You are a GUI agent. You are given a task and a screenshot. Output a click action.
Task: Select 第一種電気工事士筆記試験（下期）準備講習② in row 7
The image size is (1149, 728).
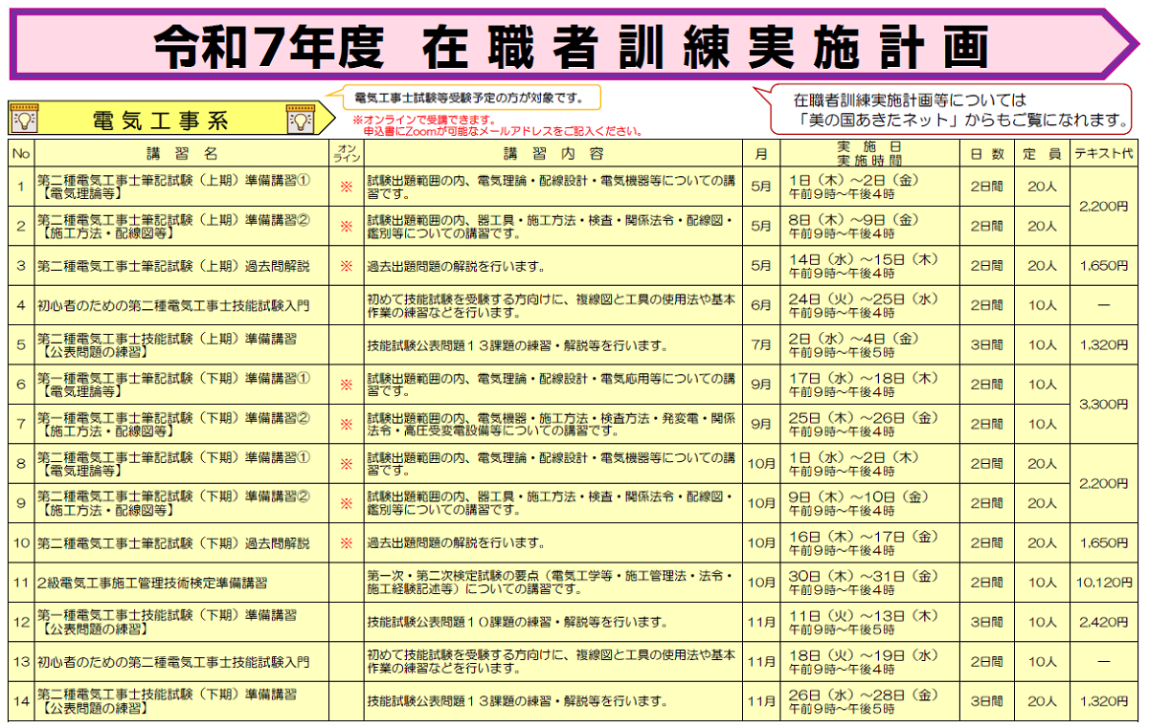tap(174, 417)
